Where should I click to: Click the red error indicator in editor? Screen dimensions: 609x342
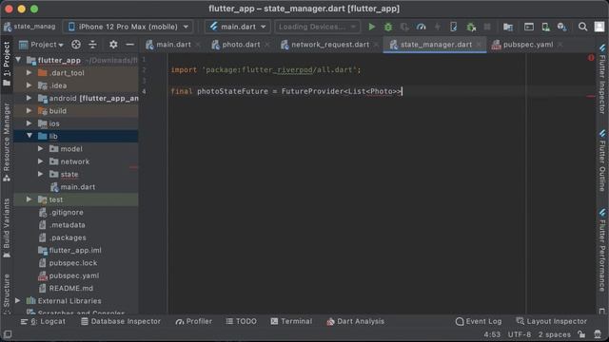pyautogui.click(x=591, y=58)
